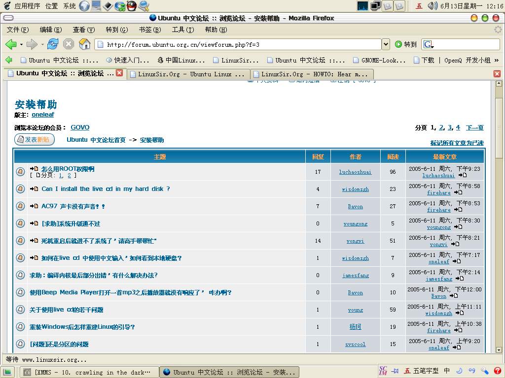
Task: Click the Google search input box
Action: click(x=467, y=44)
